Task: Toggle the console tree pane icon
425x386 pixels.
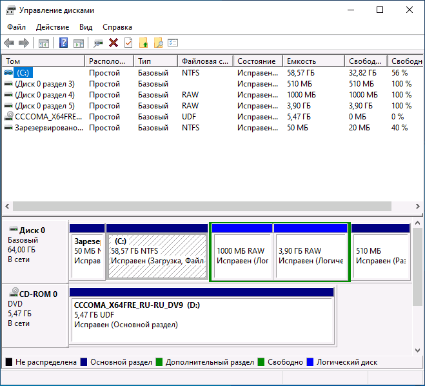Action: pyautogui.click(x=44, y=43)
